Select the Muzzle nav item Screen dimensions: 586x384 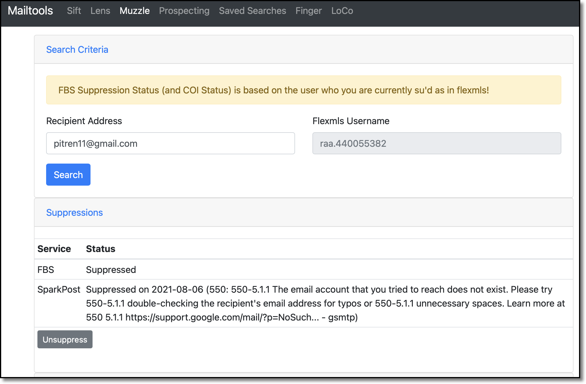tap(135, 11)
